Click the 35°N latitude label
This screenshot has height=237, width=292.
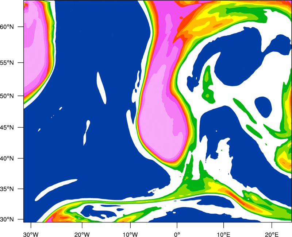pos(7,189)
